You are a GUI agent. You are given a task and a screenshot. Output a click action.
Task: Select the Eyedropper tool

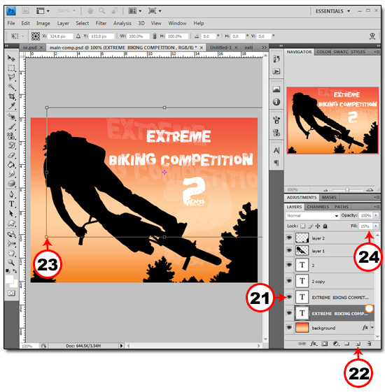(11, 106)
